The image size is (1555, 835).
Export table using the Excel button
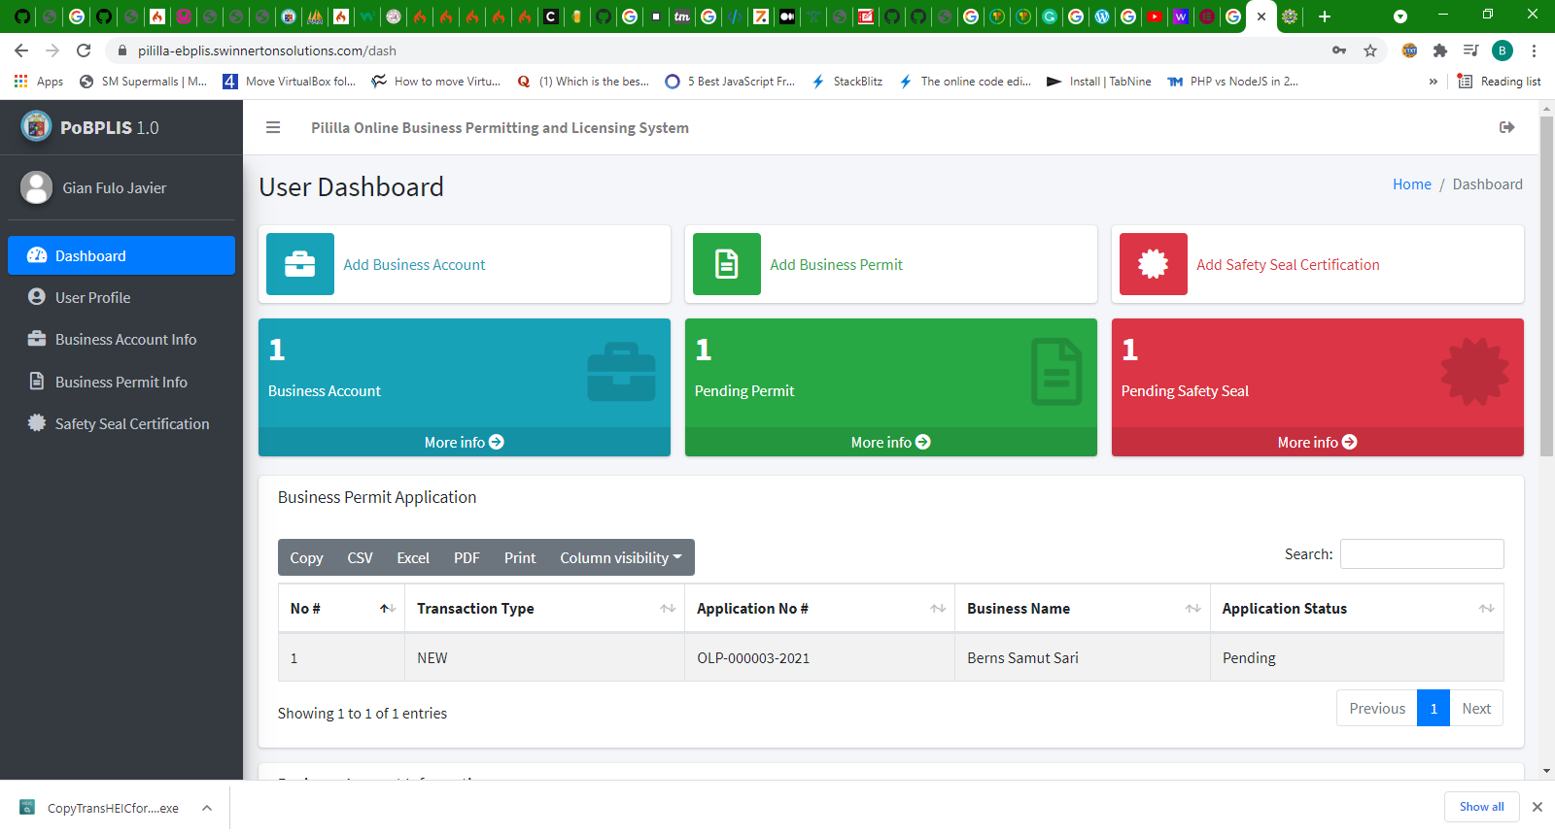[x=412, y=557]
